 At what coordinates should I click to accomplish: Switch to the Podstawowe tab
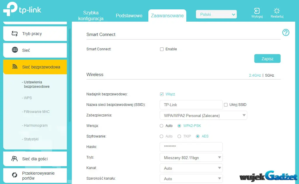[129, 16]
